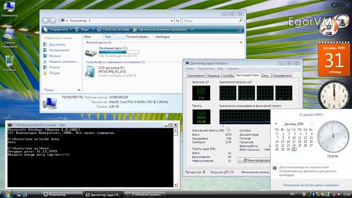Switch to Диспетчер задач taskbar button
The image size is (352, 198).
tap(103, 195)
